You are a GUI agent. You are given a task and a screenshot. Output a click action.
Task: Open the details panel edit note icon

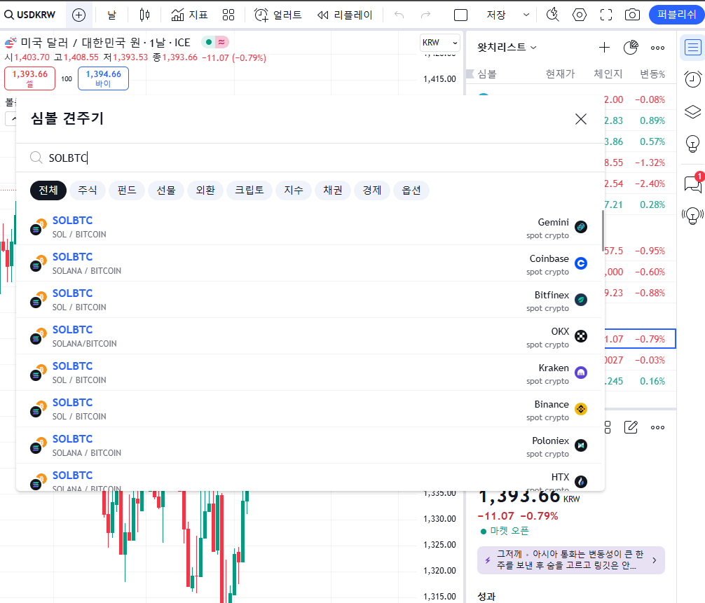tap(631, 427)
